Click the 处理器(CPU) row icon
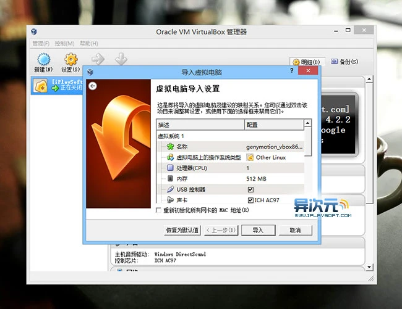 point(170,168)
